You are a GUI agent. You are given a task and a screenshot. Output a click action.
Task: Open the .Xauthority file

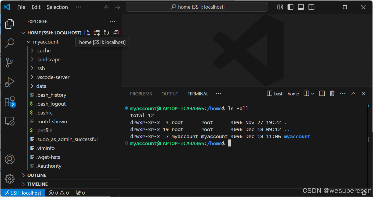point(49,166)
